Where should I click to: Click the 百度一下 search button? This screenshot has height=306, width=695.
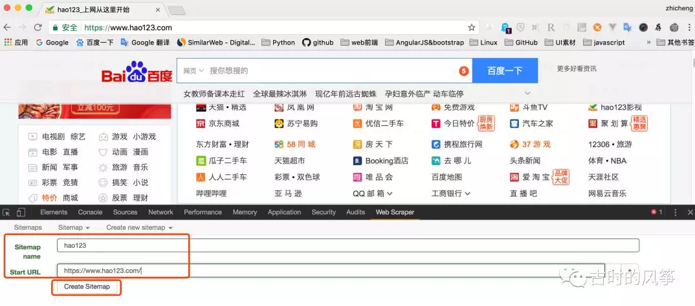coord(505,71)
